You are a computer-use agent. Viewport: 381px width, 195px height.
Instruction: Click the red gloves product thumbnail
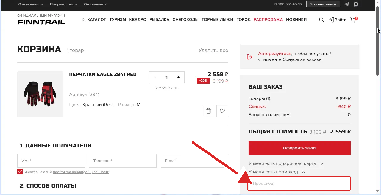point(40,94)
